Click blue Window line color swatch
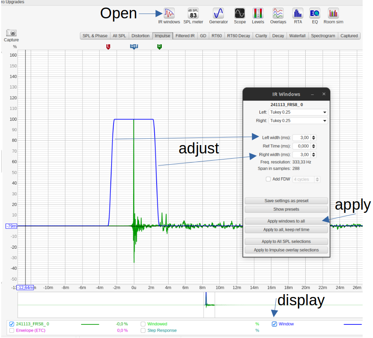Viewport: 373px width, 338px height. pos(353,324)
